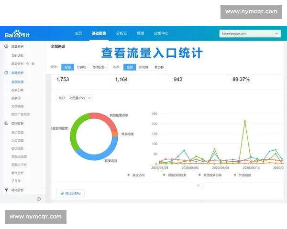Open 页面点击图 in the sidebar
Viewport: 287px width, 229px height.
(x=19, y=156)
